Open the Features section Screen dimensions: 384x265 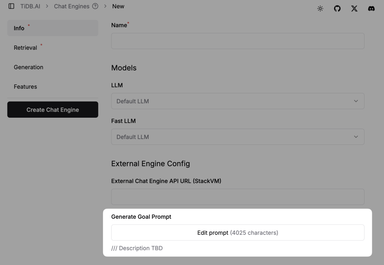click(25, 87)
